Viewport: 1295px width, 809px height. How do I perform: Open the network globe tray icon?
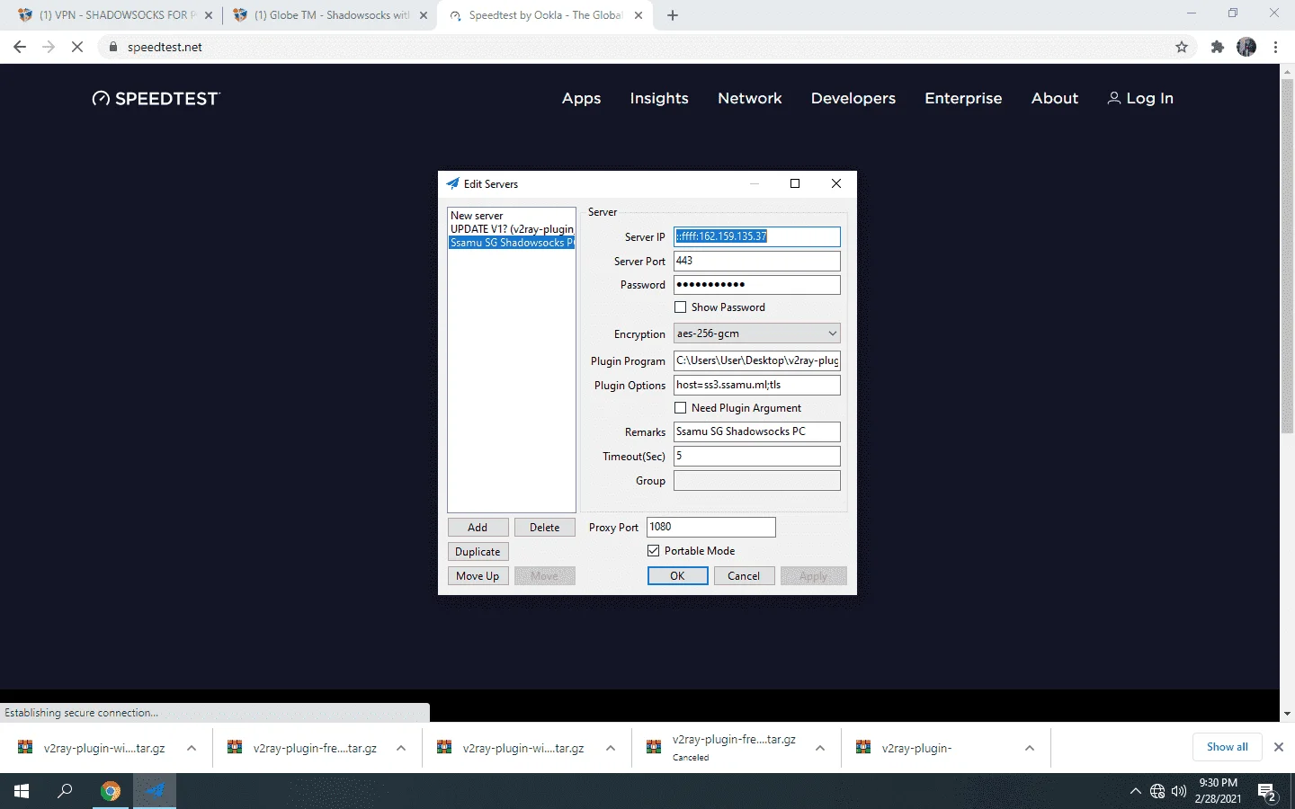[x=1157, y=791]
